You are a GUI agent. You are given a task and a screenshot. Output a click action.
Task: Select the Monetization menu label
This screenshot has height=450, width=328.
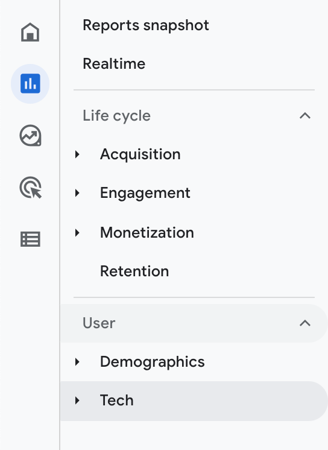tap(147, 232)
